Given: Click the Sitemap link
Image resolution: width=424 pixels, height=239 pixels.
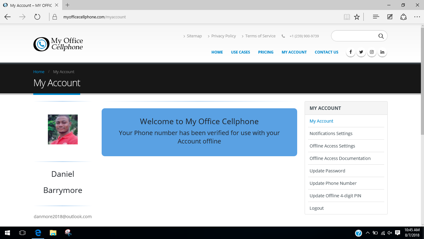Looking at the screenshot, I should coord(194,36).
